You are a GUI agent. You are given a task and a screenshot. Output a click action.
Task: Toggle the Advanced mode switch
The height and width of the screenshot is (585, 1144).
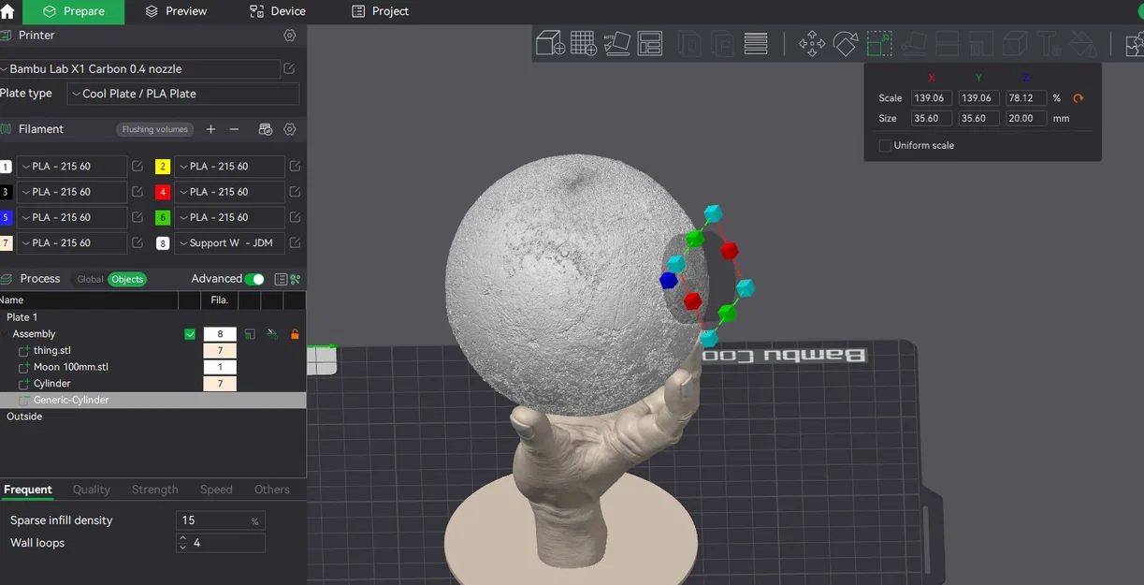[253, 279]
